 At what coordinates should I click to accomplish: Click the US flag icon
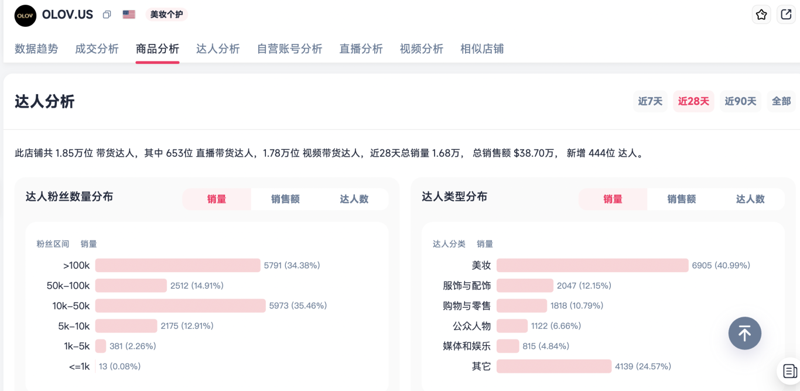click(129, 15)
